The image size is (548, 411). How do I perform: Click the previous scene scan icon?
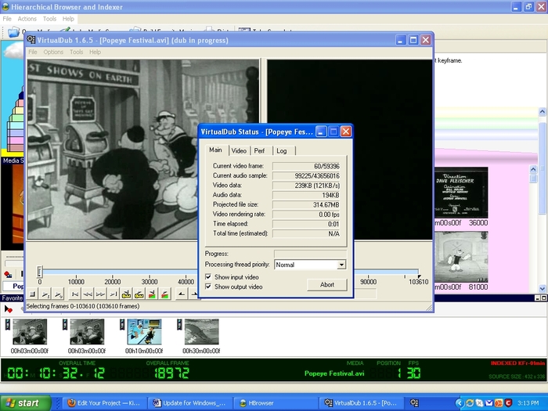[x=152, y=294]
